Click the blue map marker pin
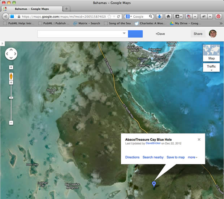The width and height of the screenshot is (224, 199). 154,185
